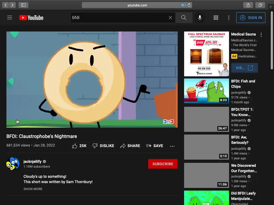Image resolution: width=274 pixels, height=205 pixels.
Task: Open We Discovered Our Forgotten thumbnail
Action: click(206, 175)
